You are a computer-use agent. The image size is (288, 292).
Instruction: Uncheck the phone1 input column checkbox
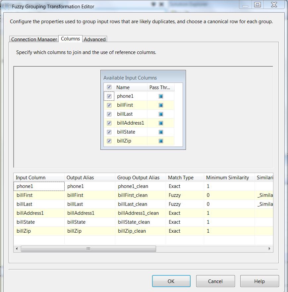(109, 96)
